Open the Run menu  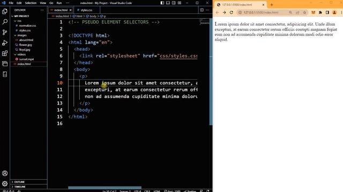(59, 3)
